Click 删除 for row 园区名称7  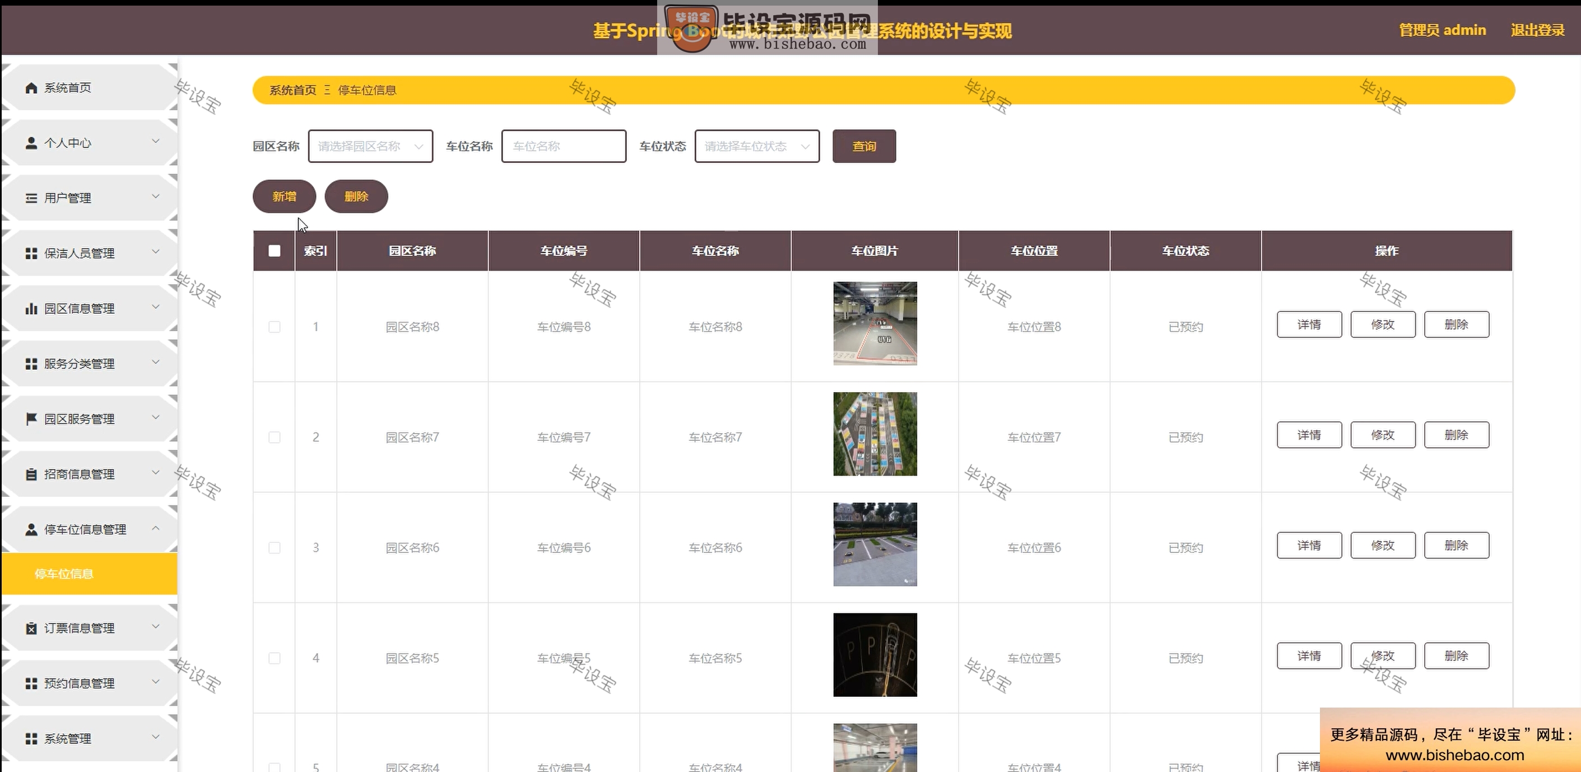click(x=1457, y=435)
